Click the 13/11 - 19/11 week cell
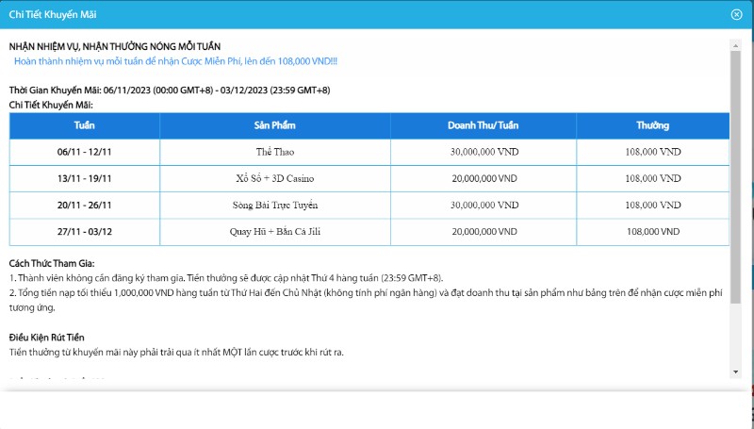 pos(84,178)
